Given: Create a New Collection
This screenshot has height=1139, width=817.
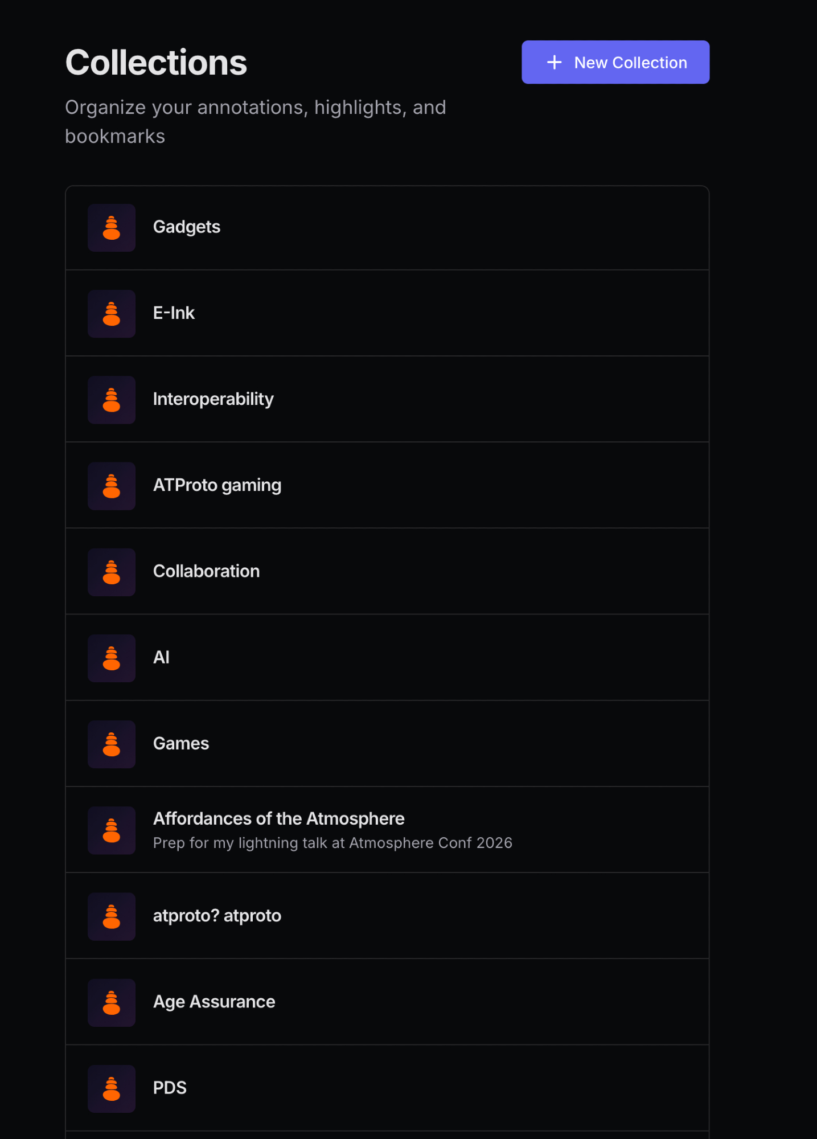Looking at the screenshot, I should click(615, 62).
